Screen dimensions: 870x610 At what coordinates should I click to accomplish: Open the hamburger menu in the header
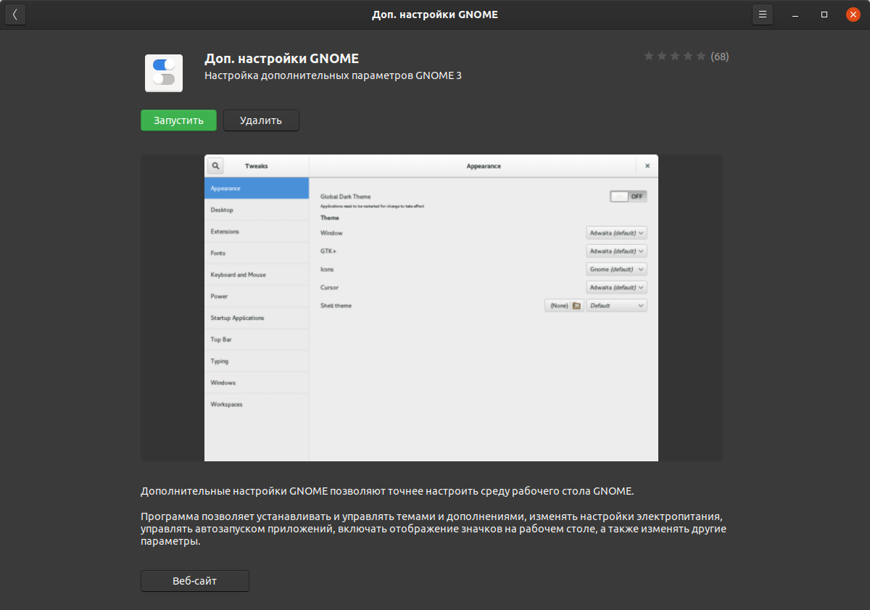762,15
